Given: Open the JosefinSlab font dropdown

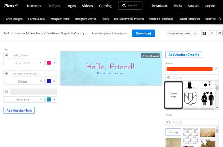Looking at the screenshot, I should 24,63.
